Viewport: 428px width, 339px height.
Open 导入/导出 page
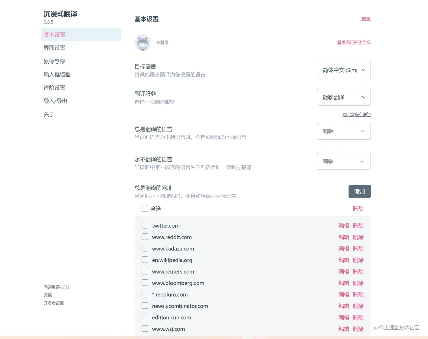tap(55, 101)
